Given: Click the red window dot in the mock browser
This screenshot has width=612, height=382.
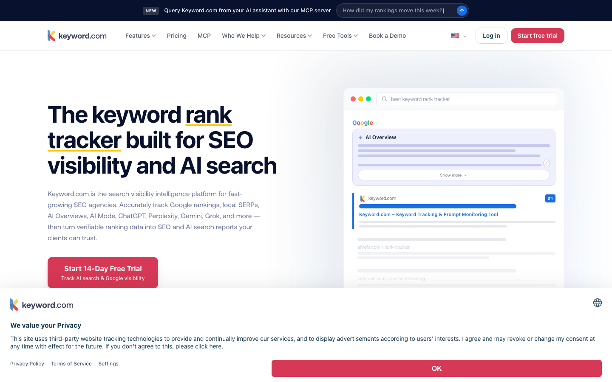Looking at the screenshot, I should (x=353, y=99).
